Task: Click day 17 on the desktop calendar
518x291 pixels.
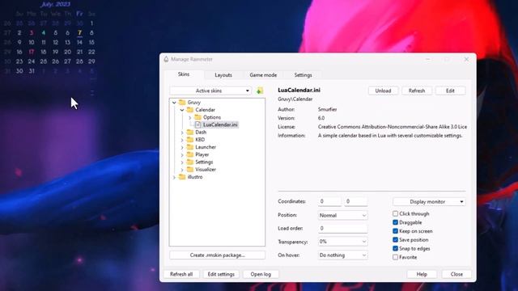Action: [x=32, y=52]
